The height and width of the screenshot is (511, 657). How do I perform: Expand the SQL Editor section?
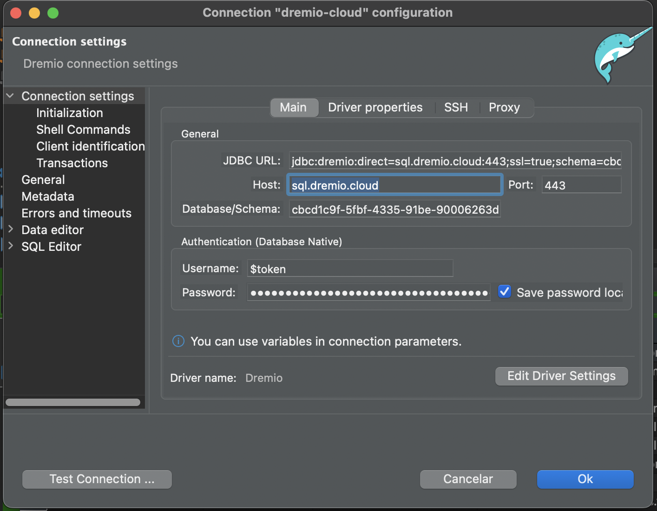[x=11, y=246]
